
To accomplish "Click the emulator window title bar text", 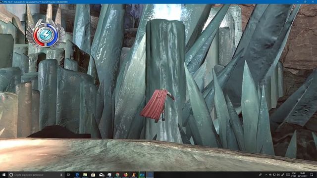I will [36, 2].
